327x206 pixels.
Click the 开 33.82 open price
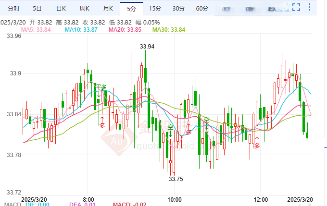[x=41, y=23]
